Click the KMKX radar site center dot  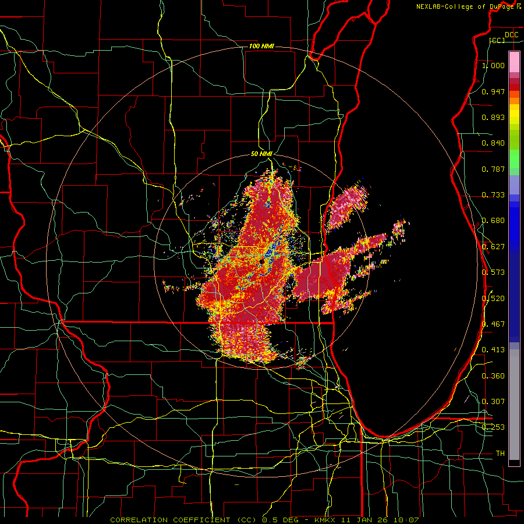click(261, 261)
